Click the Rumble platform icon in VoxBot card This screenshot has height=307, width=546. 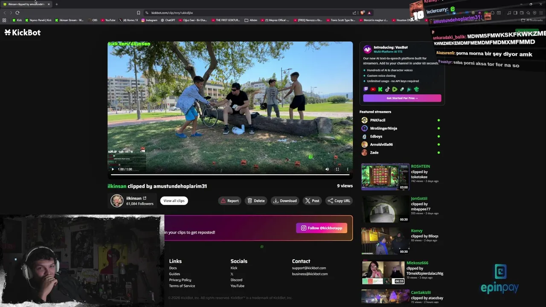(x=395, y=90)
